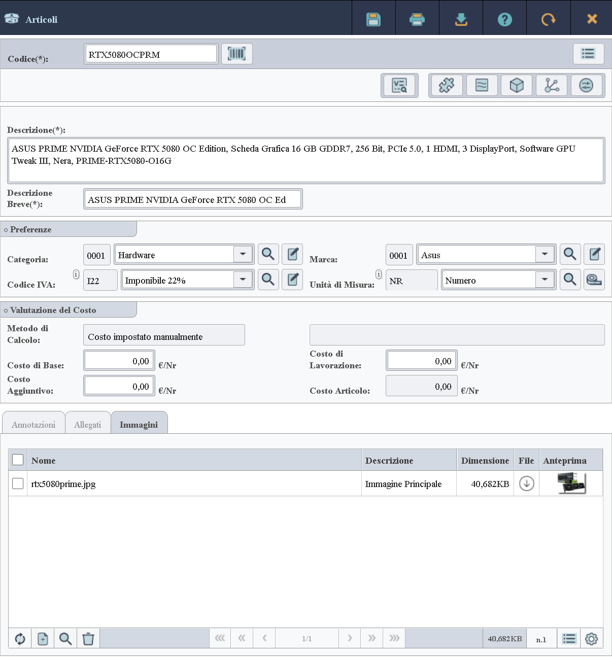Open the puzzle piece components icon
This screenshot has height=657, width=612.
click(x=447, y=85)
